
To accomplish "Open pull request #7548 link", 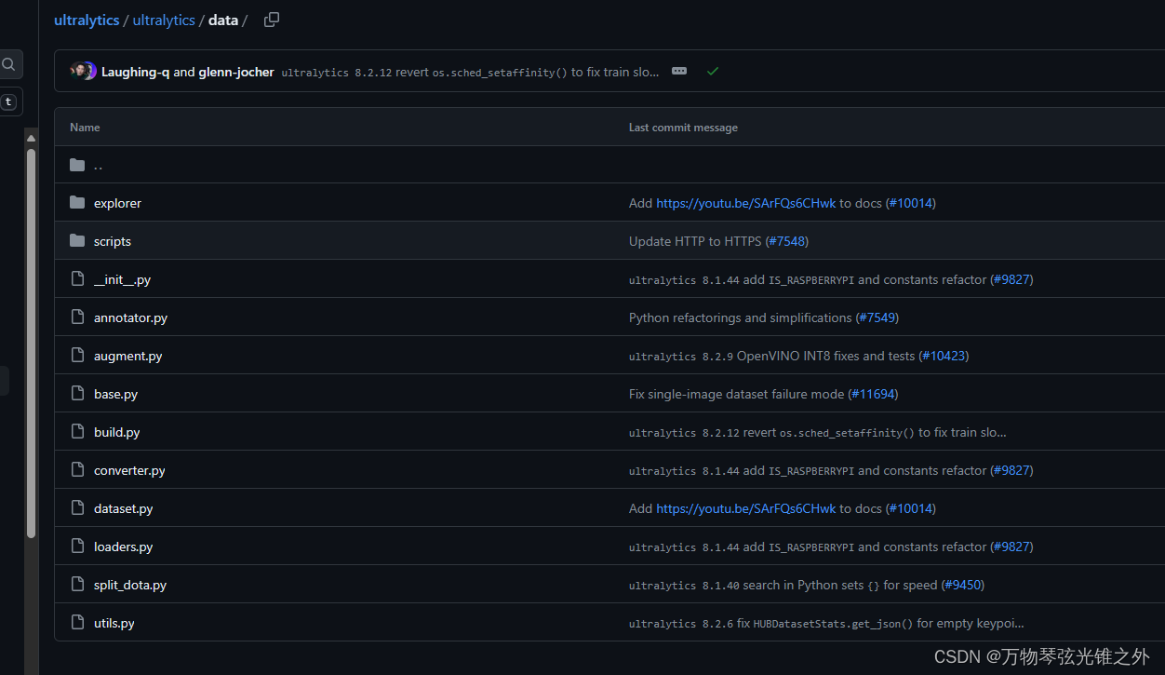I will pos(787,241).
